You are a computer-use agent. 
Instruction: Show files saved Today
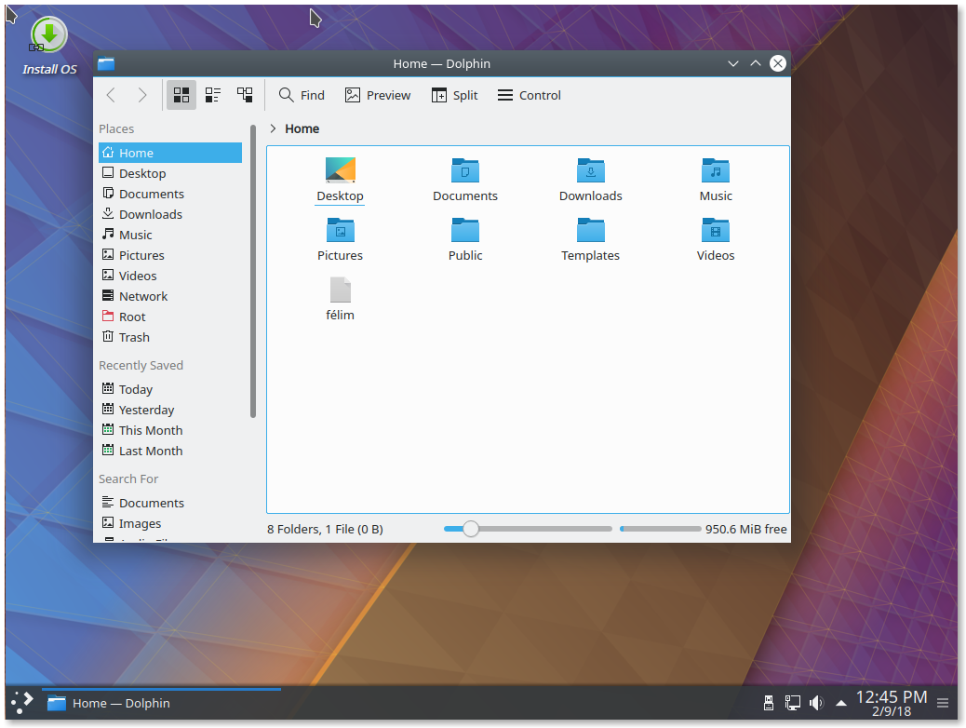coord(170,389)
